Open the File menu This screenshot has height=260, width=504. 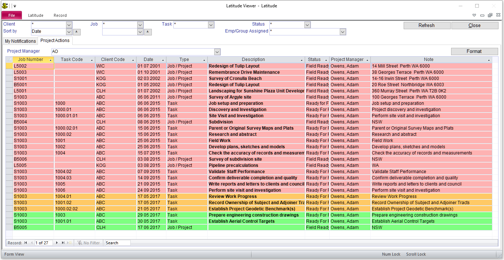click(12, 15)
